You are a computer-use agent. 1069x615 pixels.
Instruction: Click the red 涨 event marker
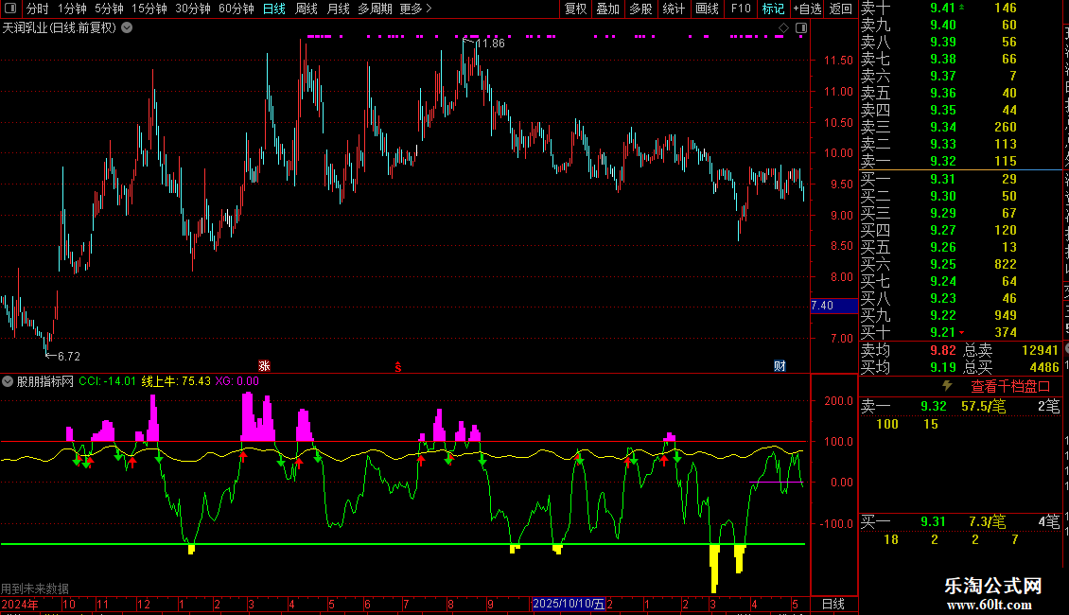click(264, 366)
